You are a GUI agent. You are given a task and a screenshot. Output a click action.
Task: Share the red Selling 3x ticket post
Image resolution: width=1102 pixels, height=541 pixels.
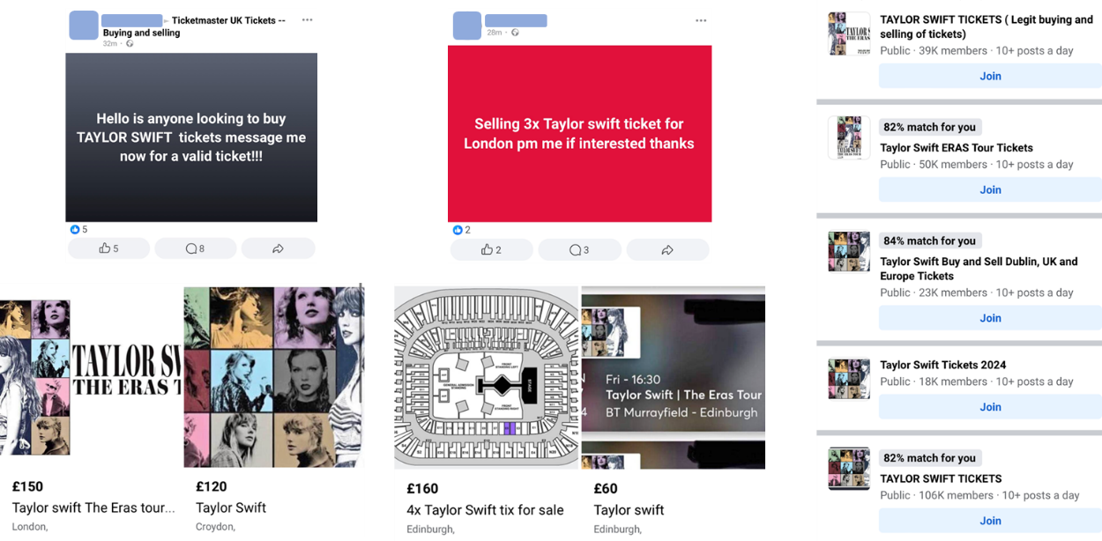(x=667, y=250)
